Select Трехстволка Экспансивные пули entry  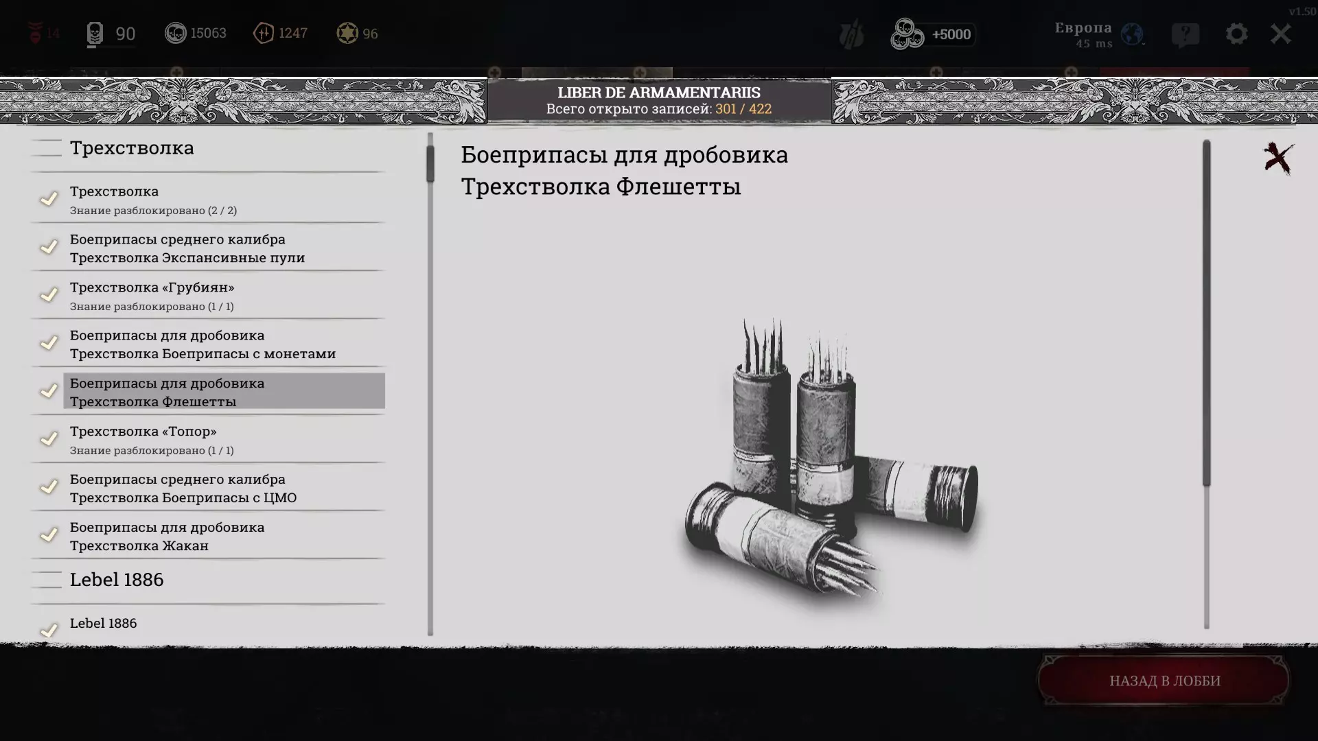point(187,248)
